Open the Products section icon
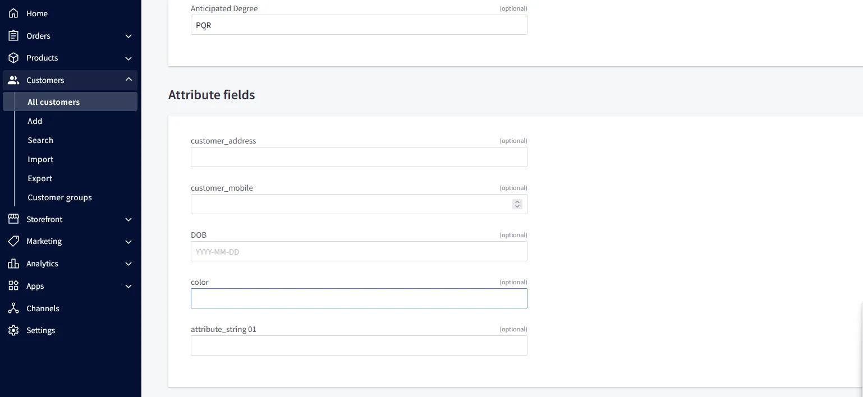The height and width of the screenshot is (397, 863). coord(13,58)
